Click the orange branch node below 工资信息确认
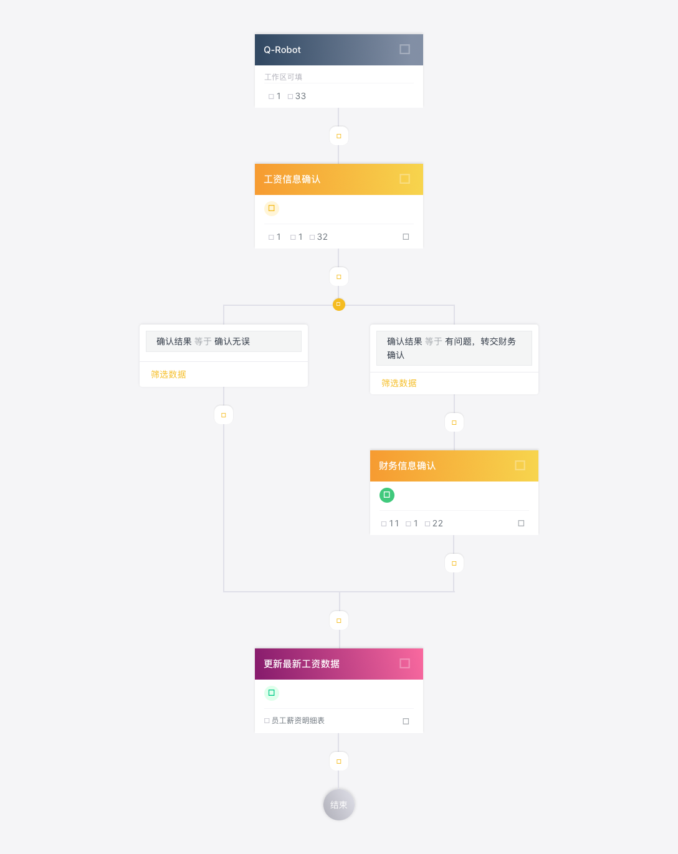Screen dimensions: 678x854 (x=339, y=305)
